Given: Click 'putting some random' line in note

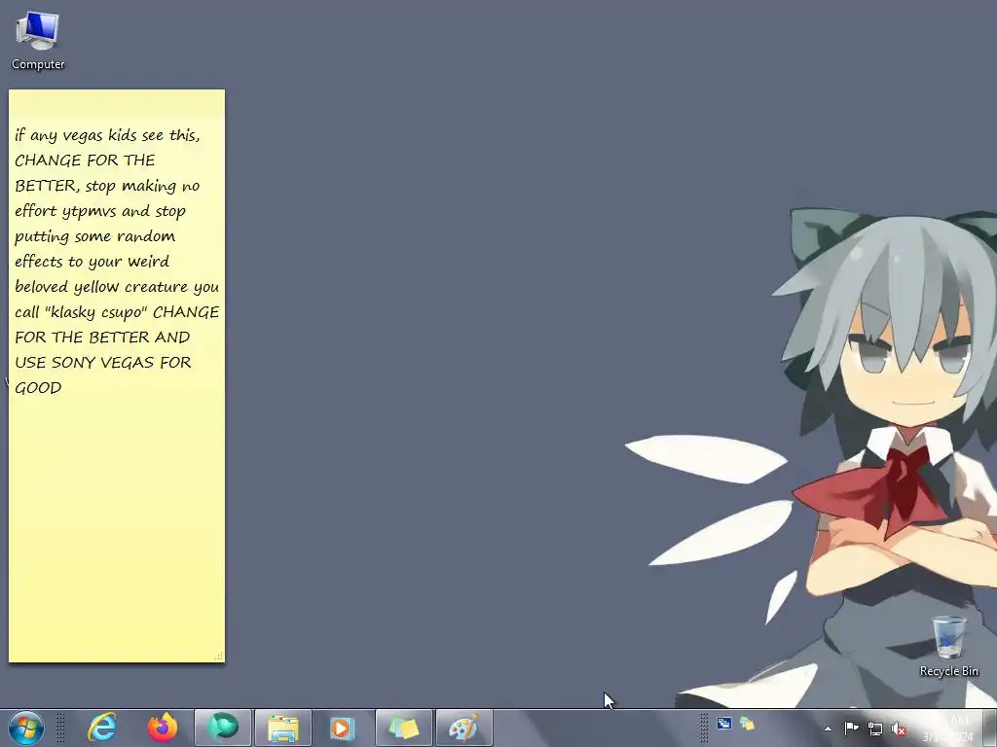Looking at the screenshot, I should [x=94, y=236].
